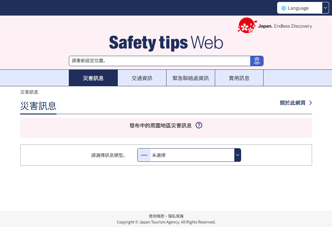The width and height of the screenshot is (332, 227).
Task: Click the 發布中的周圍地區災害訊息 banner text
Action: click(160, 125)
